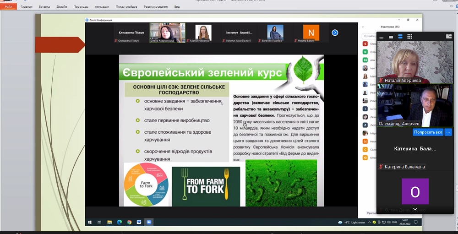Open the Дизайн ribbon tab
The height and width of the screenshot is (234, 458).
click(x=62, y=7)
